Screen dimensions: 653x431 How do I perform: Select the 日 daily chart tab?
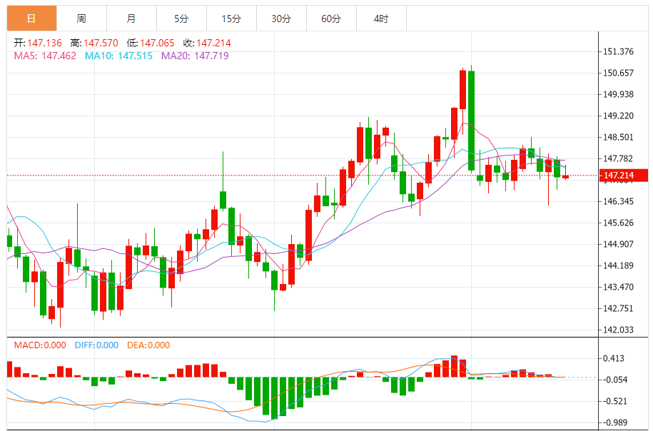pos(31,19)
